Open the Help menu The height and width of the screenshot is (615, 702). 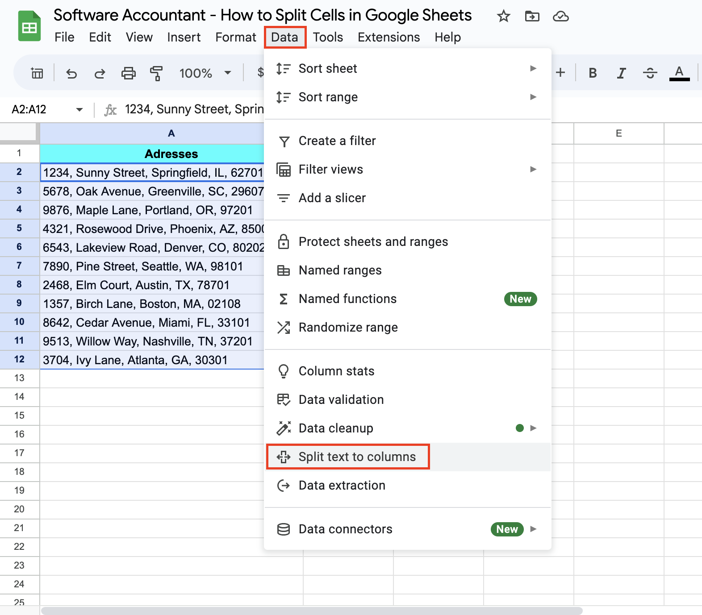[x=448, y=37]
